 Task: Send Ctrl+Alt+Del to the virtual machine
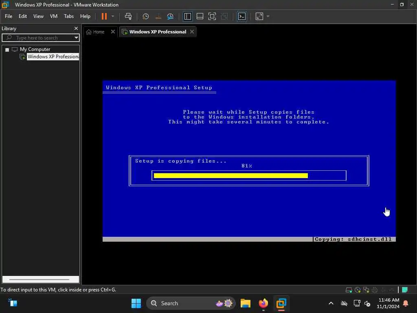[x=128, y=16]
